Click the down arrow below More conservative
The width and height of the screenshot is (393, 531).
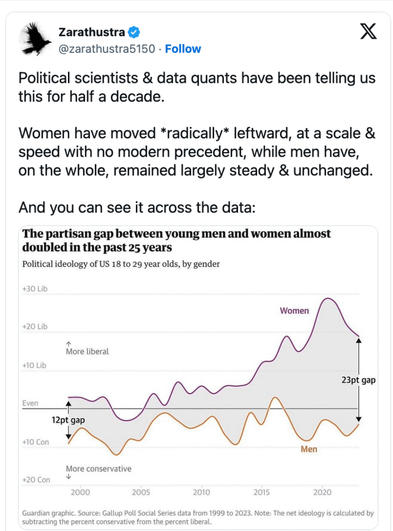click(x=69, y=477)
